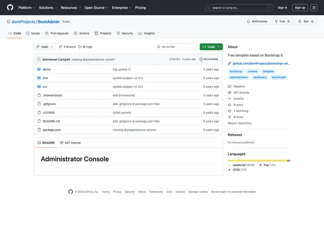Open the 'big update !!!' commit message
Image resolution: width=324 pixels, height=241 pixels.
[121, 69]
